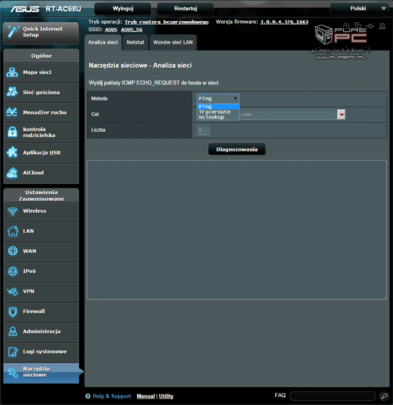The height and width of the screenshot is (405, 393).
Task: Click the USB status icon in header
Action: (370, 26)
